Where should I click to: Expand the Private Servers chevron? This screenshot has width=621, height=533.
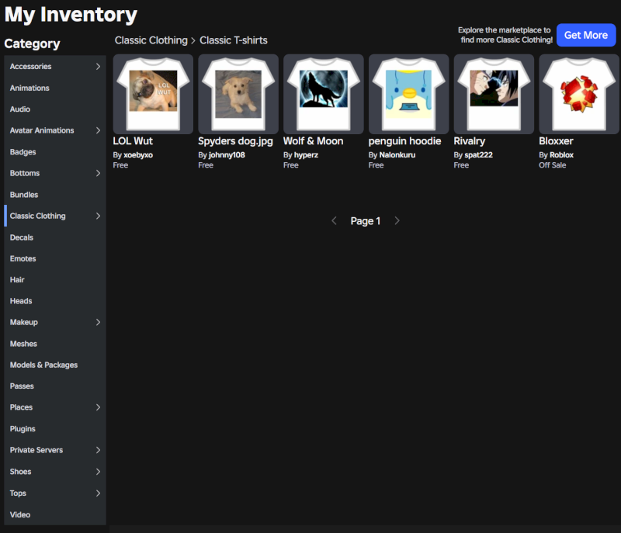tap(98, 450)
